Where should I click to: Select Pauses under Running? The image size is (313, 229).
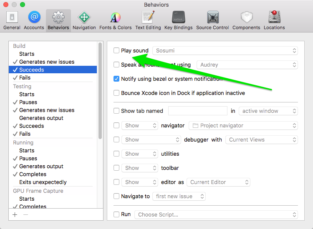53,159
